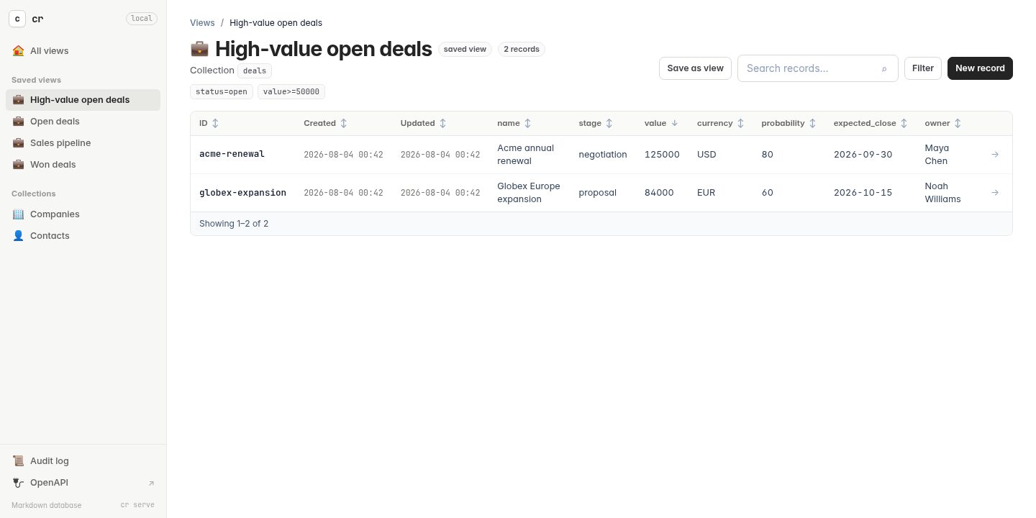Click the deals collection tag
The height and width of the screenshot is (518, 1036).
click(x=255, y=71)
